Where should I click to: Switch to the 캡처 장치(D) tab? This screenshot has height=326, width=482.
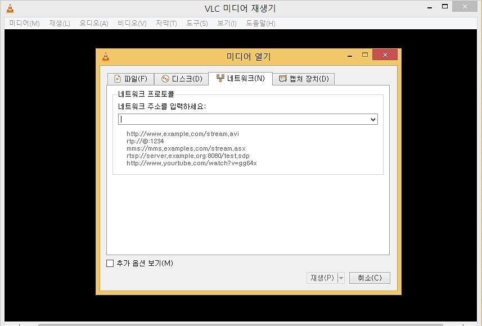tap(304, 79)
